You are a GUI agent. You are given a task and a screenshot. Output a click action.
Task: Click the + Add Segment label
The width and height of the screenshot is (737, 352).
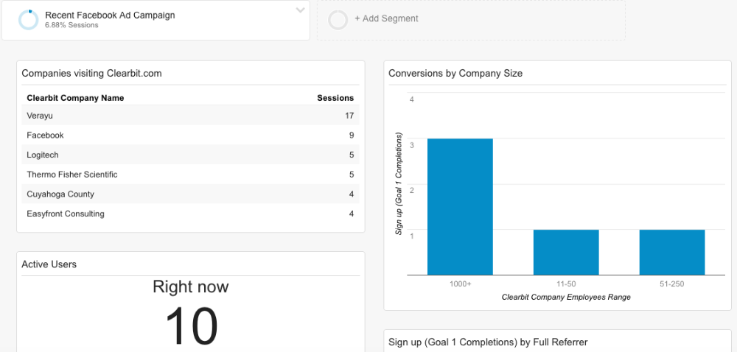386,18
